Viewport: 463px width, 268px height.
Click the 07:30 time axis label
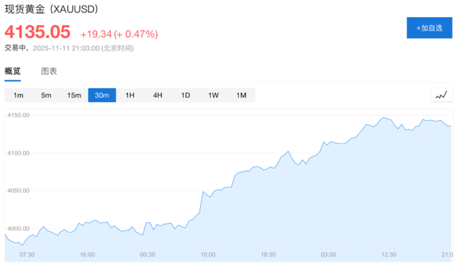coord(27,254)
